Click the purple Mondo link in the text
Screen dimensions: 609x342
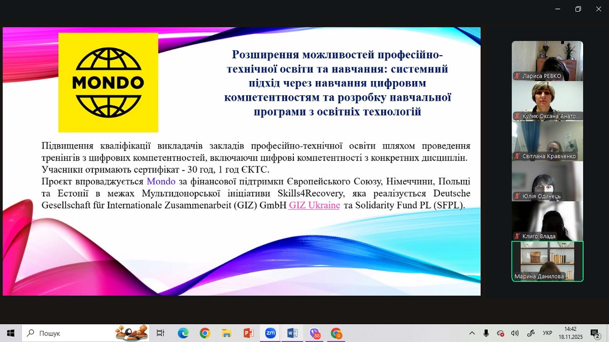[161, 181]
